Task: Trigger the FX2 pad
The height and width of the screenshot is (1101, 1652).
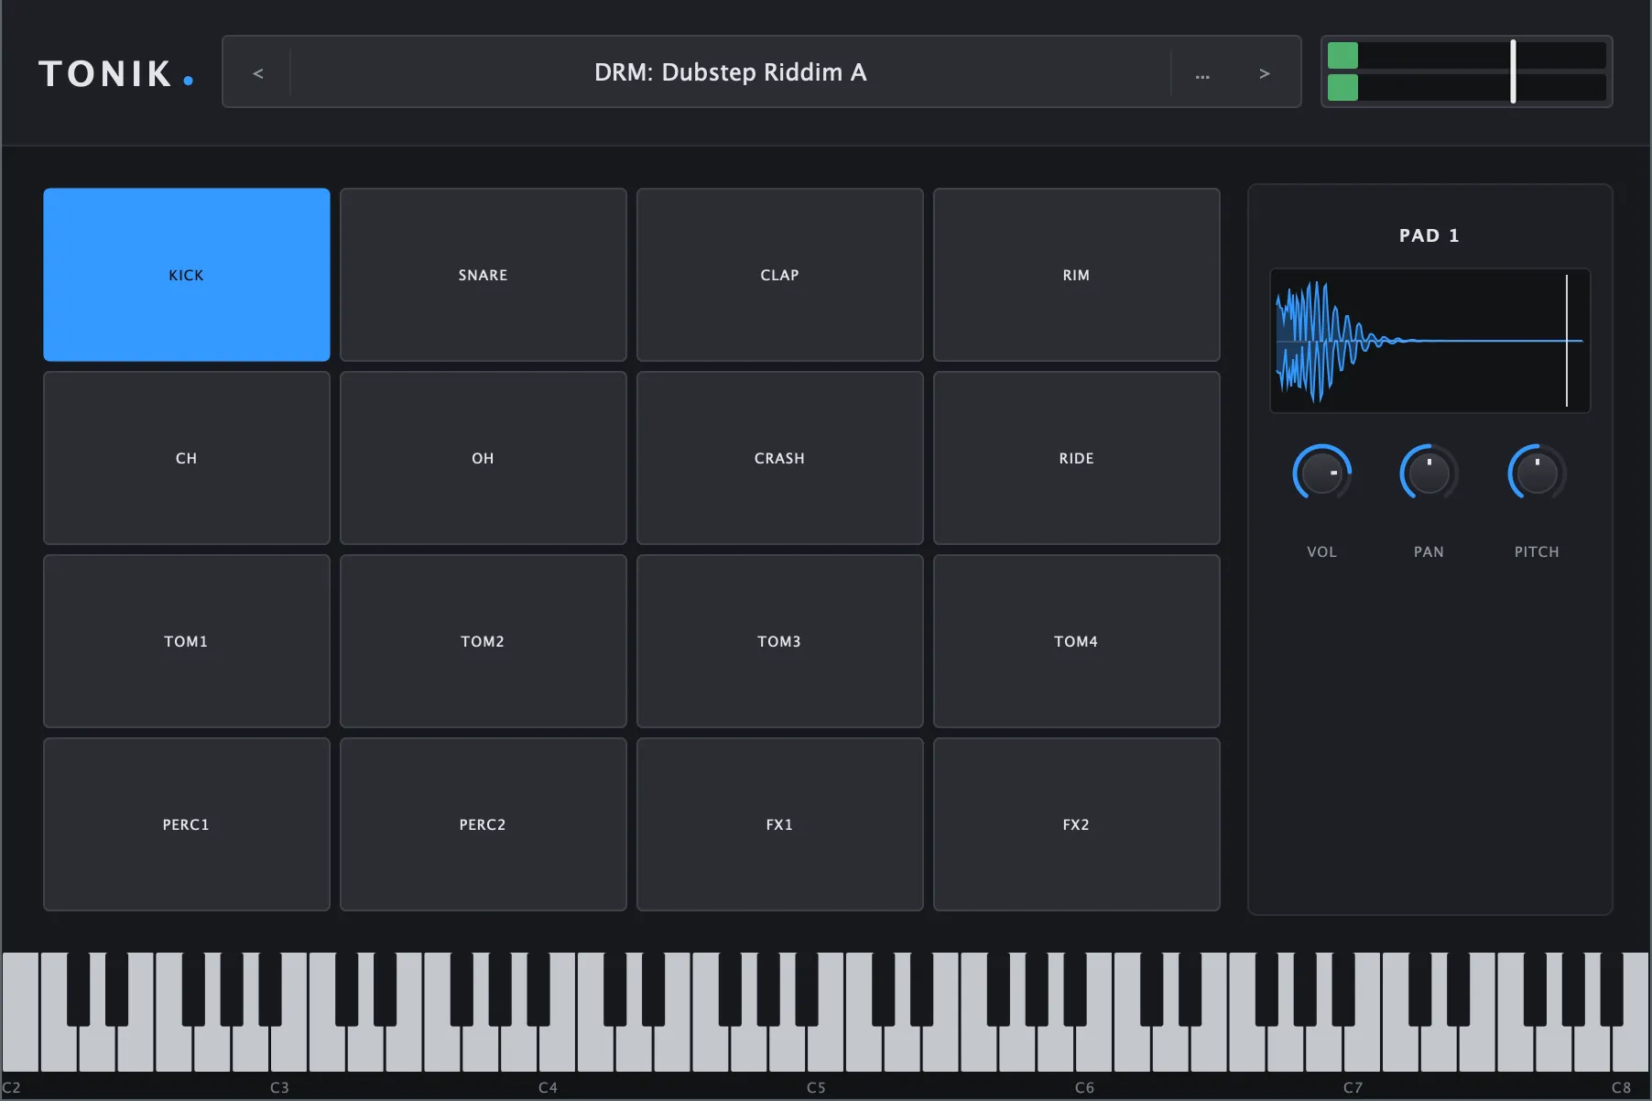Action: click(x=1077, y=824)
